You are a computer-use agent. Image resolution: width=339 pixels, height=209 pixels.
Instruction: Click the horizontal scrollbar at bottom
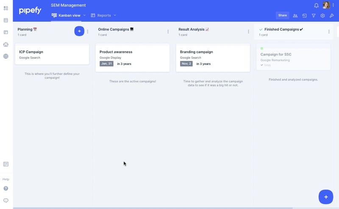153,208
